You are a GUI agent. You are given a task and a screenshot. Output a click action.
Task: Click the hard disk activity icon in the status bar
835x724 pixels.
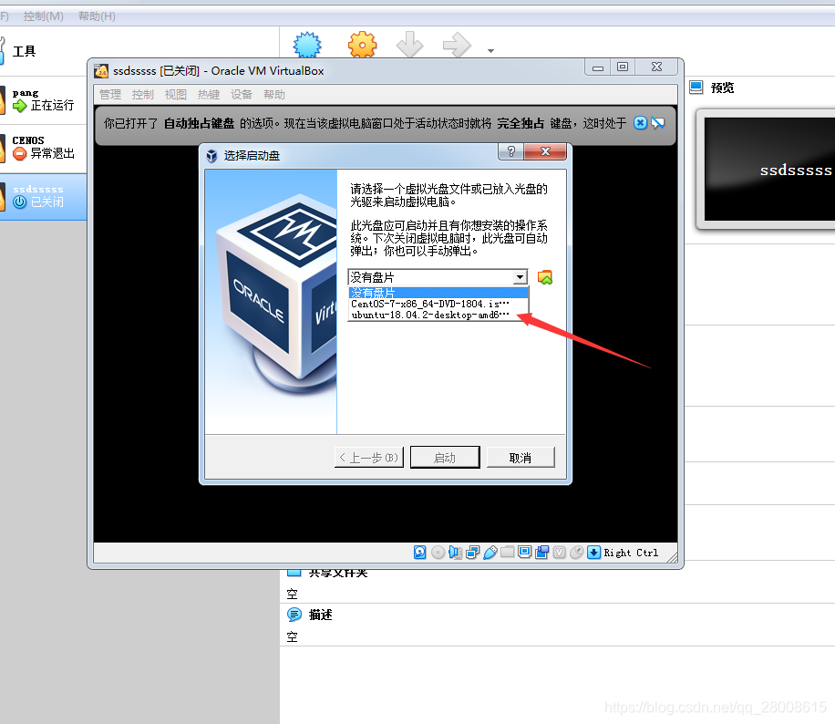click(419, 553)
